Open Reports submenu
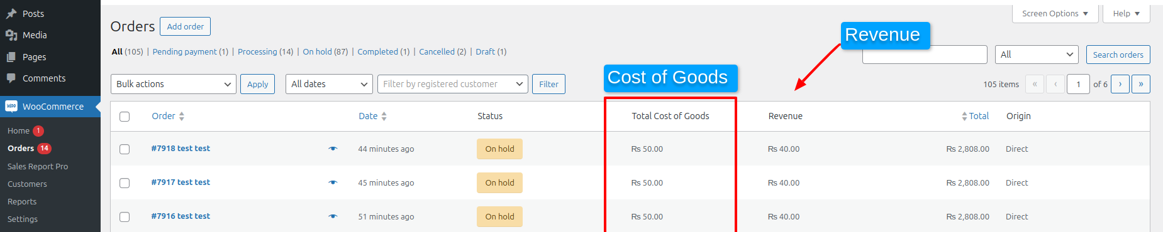Screen dimensions: 1163x232 [x=22, y=201]
